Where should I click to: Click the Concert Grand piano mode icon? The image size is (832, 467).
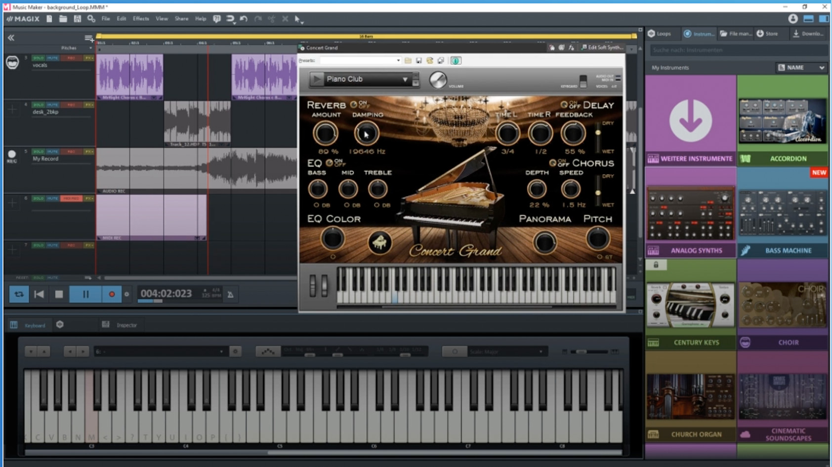click(379, 242)
